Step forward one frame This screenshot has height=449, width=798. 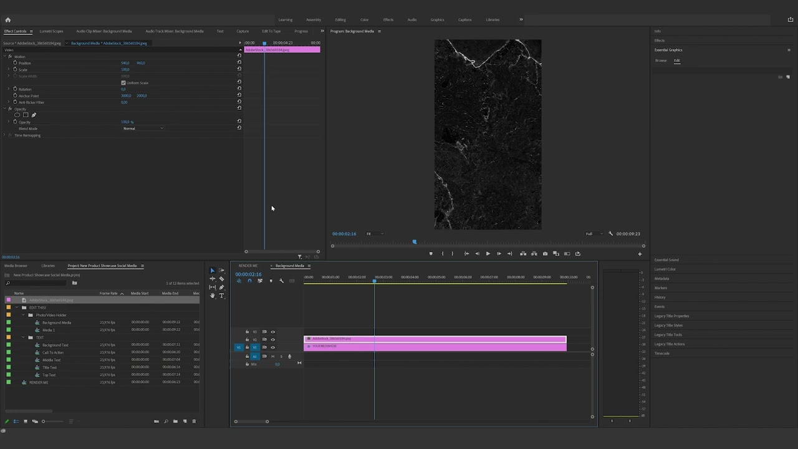pyautogui.click(x=499, y=254)
